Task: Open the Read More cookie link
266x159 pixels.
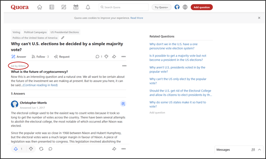Action: click(137, 18)
